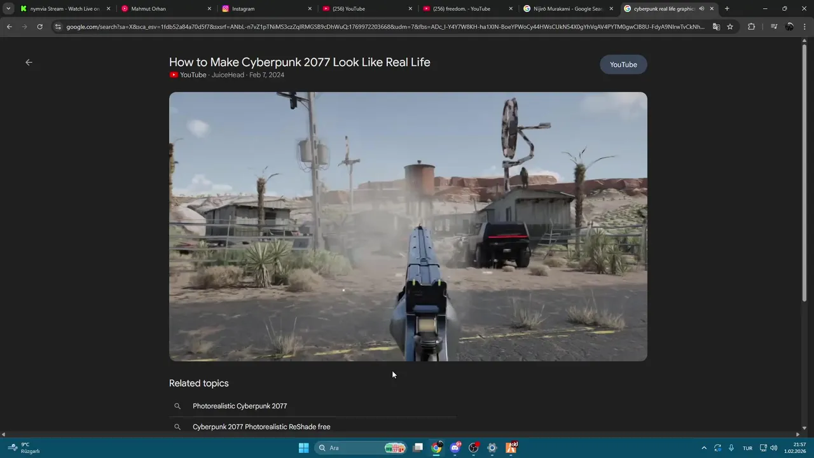Open the YouTube source link under title

tap(188, 75)
